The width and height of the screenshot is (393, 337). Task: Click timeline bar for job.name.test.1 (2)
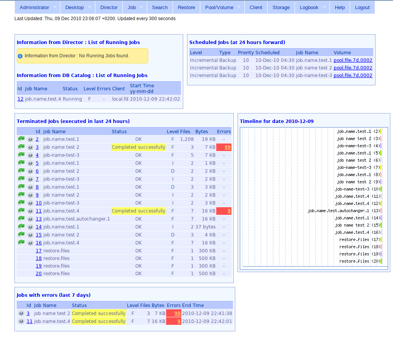click(381, 131)
